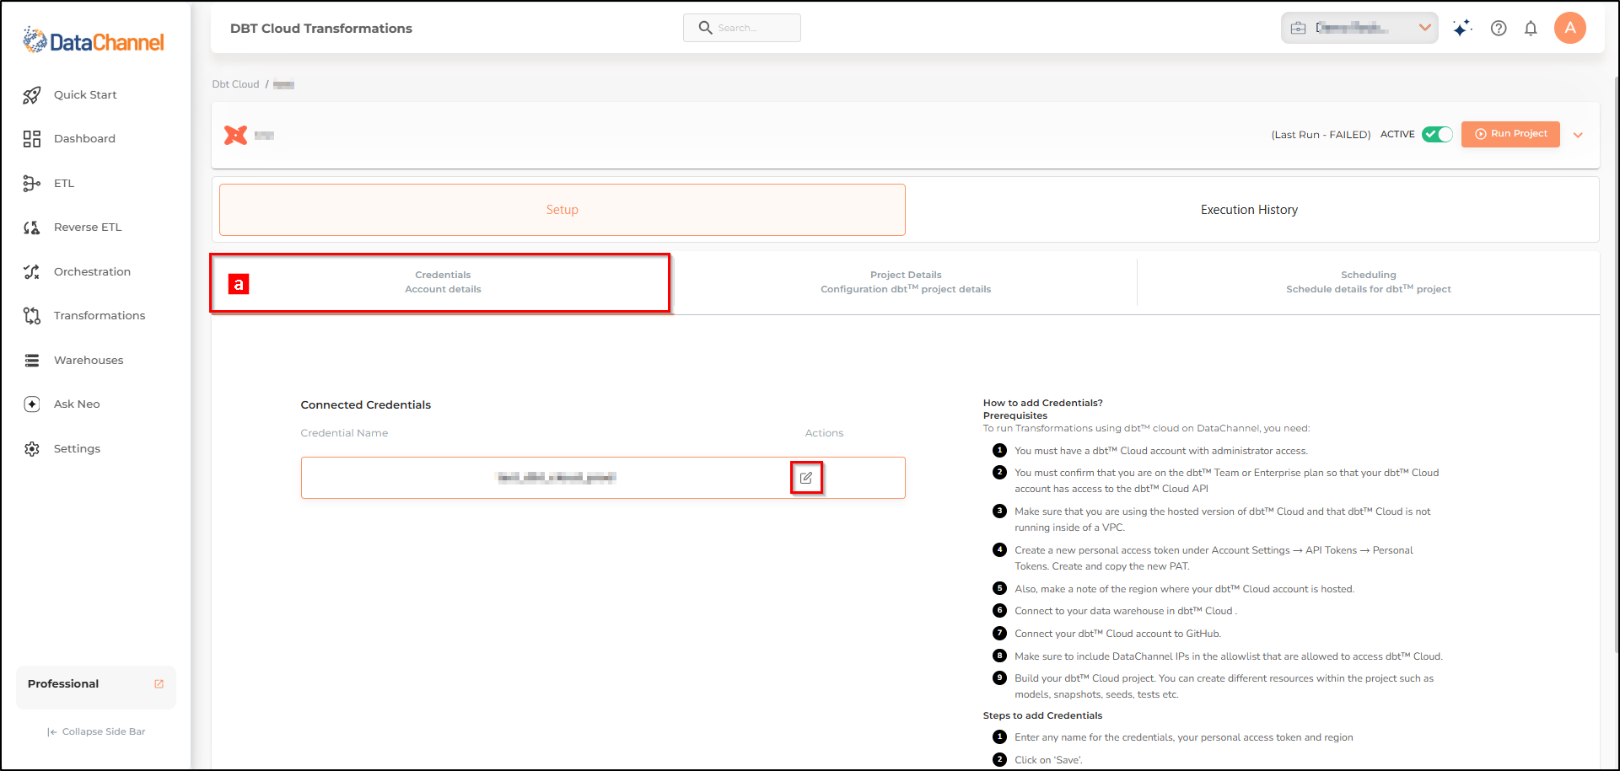Click the Reverse ETL icon
This screenshot has height=771, width=1620.
32,228
